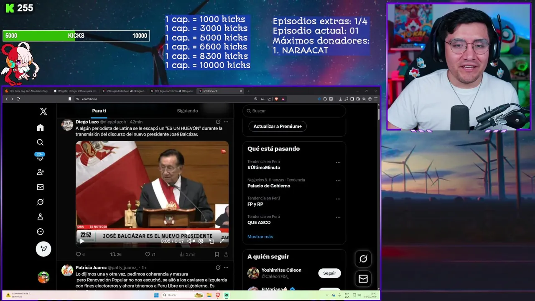Open browser downloads icon

(340, 99)
